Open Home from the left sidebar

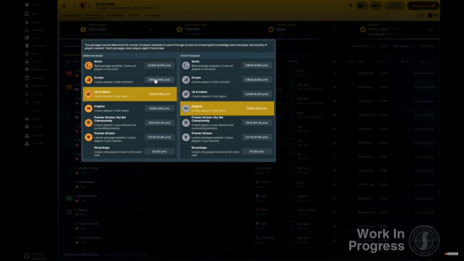tap(35, 5)
